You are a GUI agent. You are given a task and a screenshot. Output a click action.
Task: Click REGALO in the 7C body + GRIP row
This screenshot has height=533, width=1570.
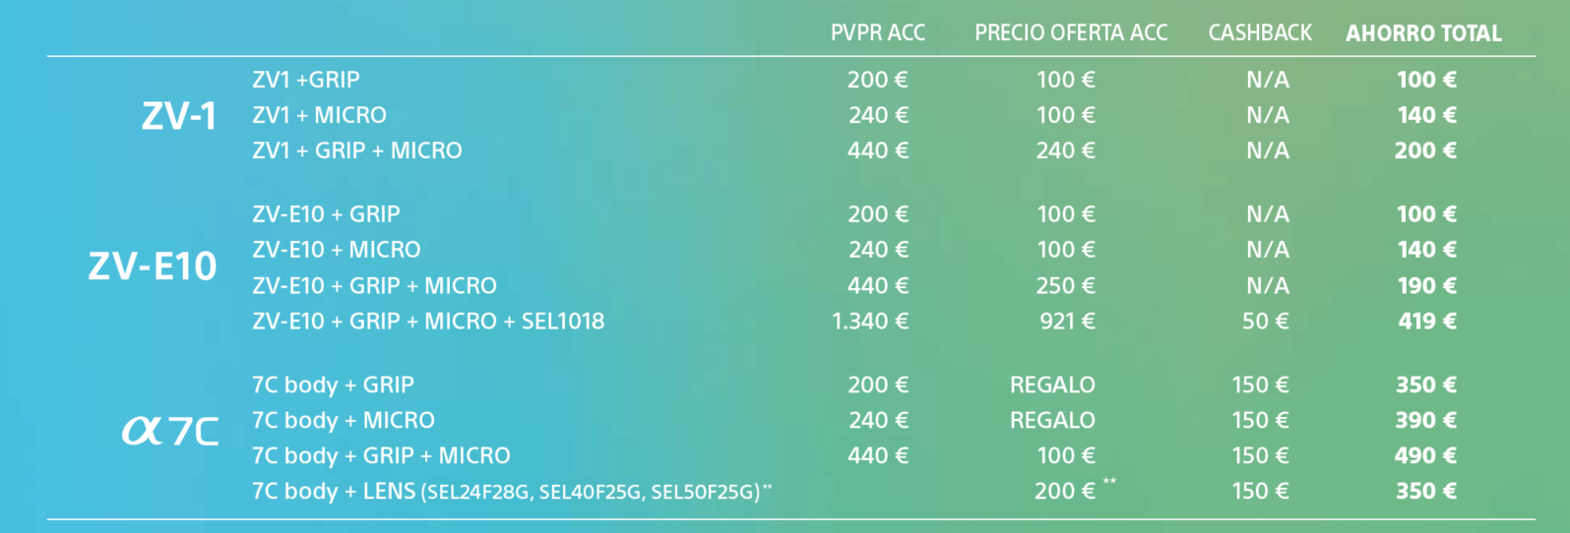point(1052,385)
